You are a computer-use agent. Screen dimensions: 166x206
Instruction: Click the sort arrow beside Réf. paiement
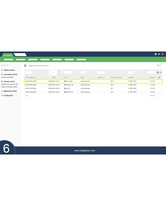click(26, 77)
